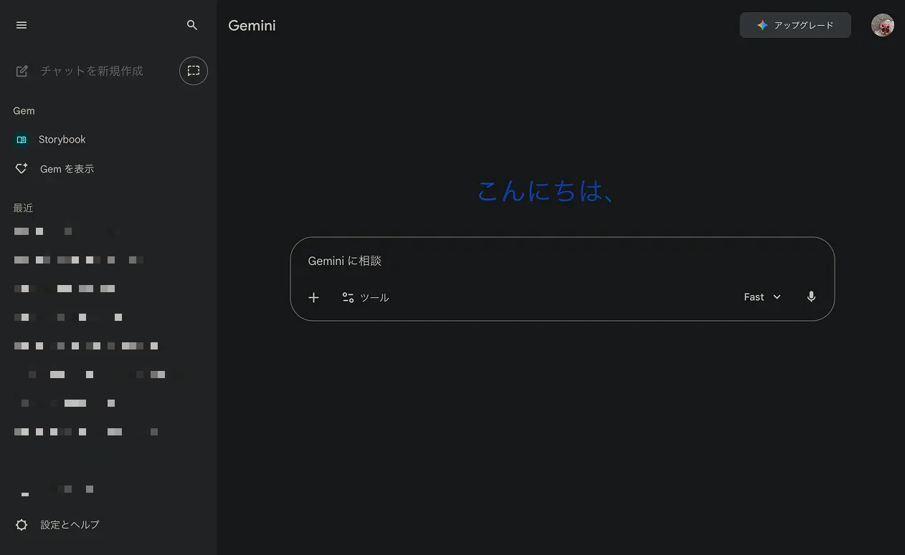905x555 pixels.
Task: Expand the 最近 recent chats section
Action: (23, 208)
